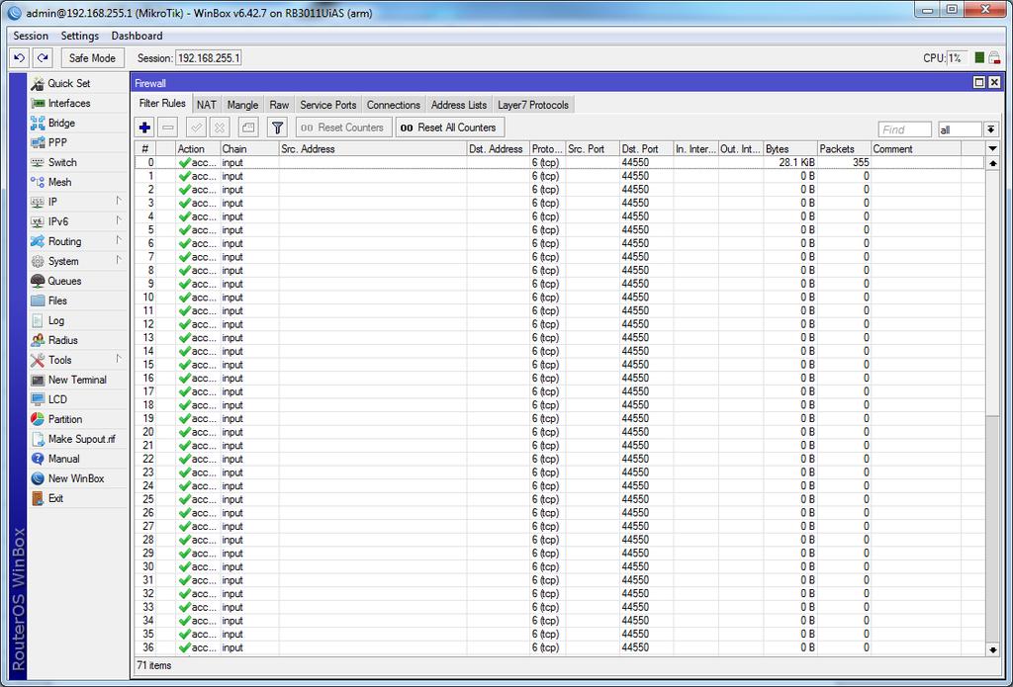Sort by the Bytes column header
The height and width of the screenshot is (687, 1013).
(x=790, y=149)
